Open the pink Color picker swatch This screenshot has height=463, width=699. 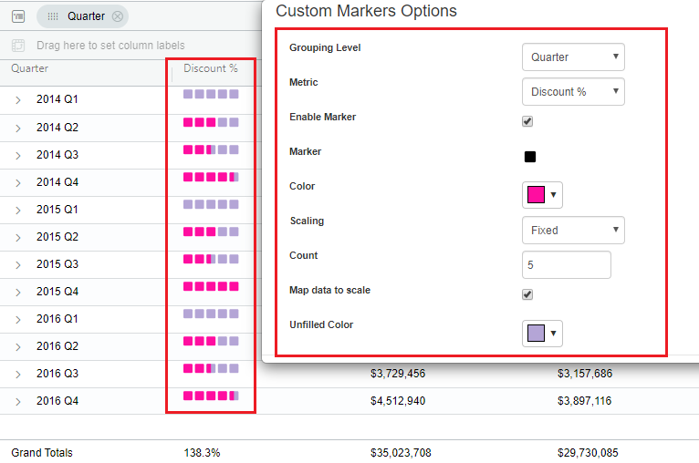point(542,195)
